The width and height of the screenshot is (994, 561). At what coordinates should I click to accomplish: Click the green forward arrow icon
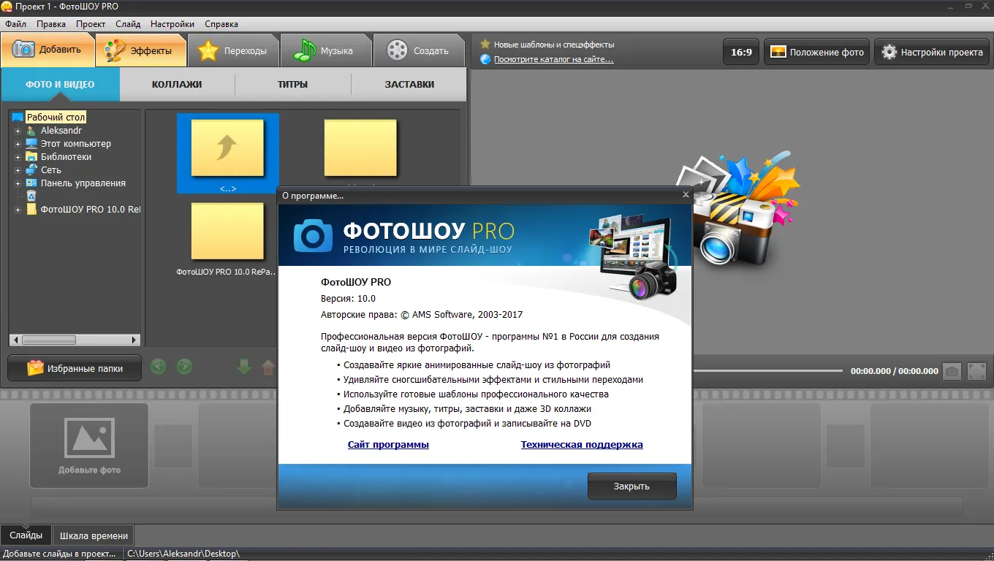[x=184, y=367]
